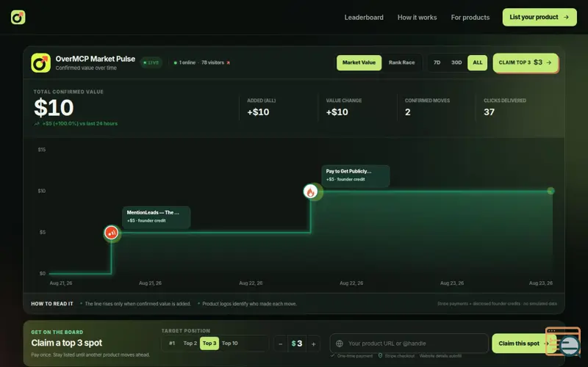Click the green endpoint dot on the chart line

tap(551, 191)
